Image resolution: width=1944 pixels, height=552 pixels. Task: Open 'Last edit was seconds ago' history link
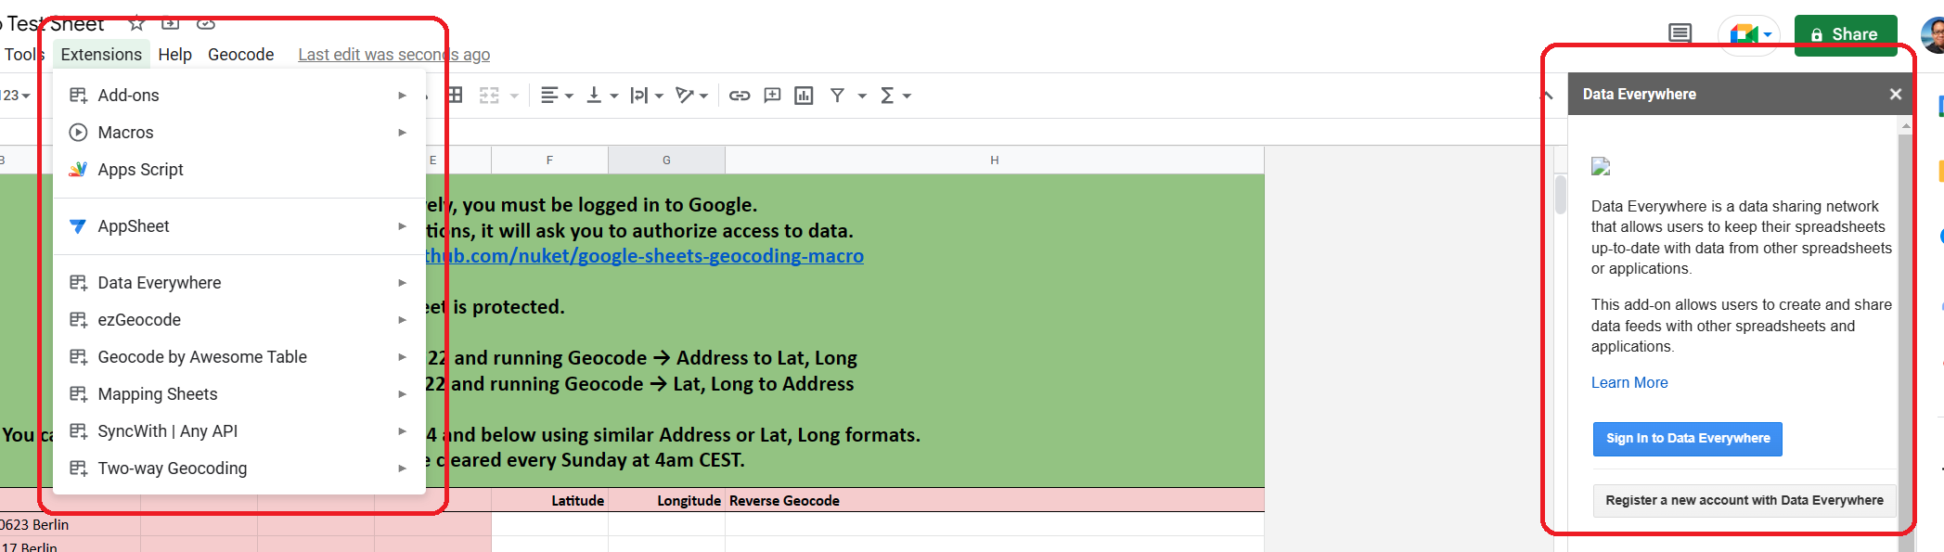(393, 55)
